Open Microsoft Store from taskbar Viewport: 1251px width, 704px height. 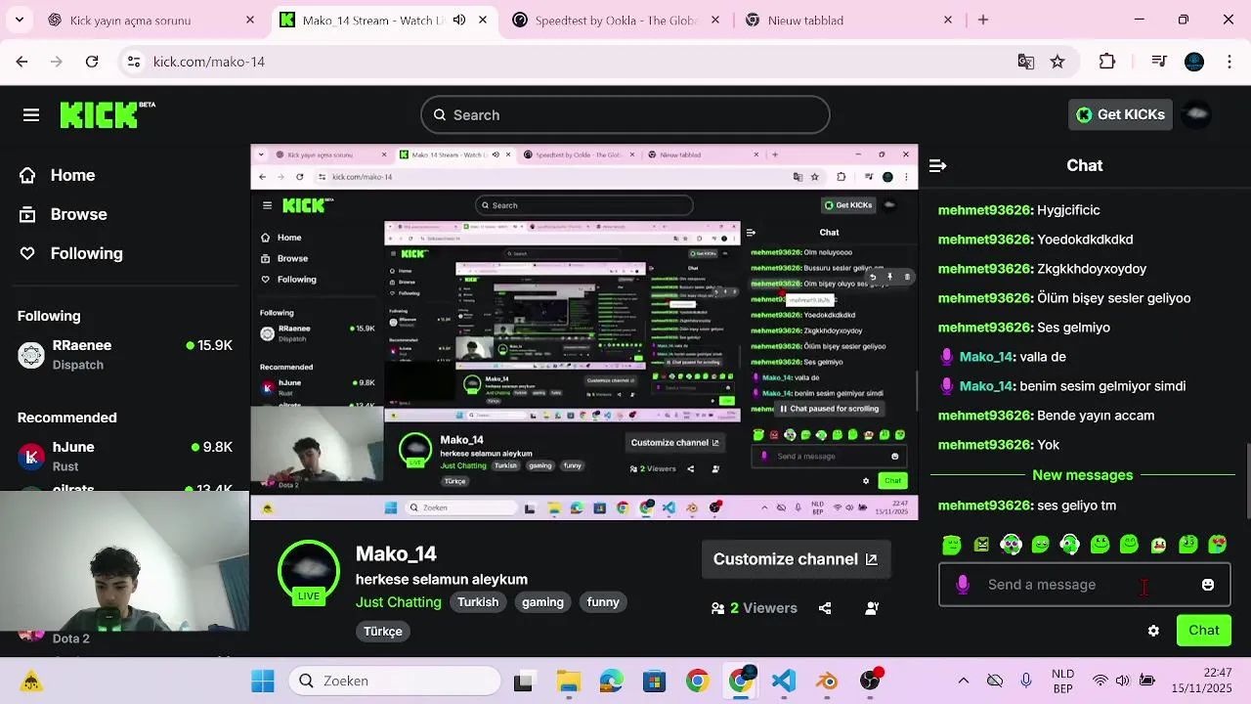[x=654, y=681]
